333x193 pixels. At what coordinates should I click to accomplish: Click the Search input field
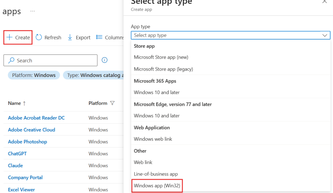pos(50,60)
